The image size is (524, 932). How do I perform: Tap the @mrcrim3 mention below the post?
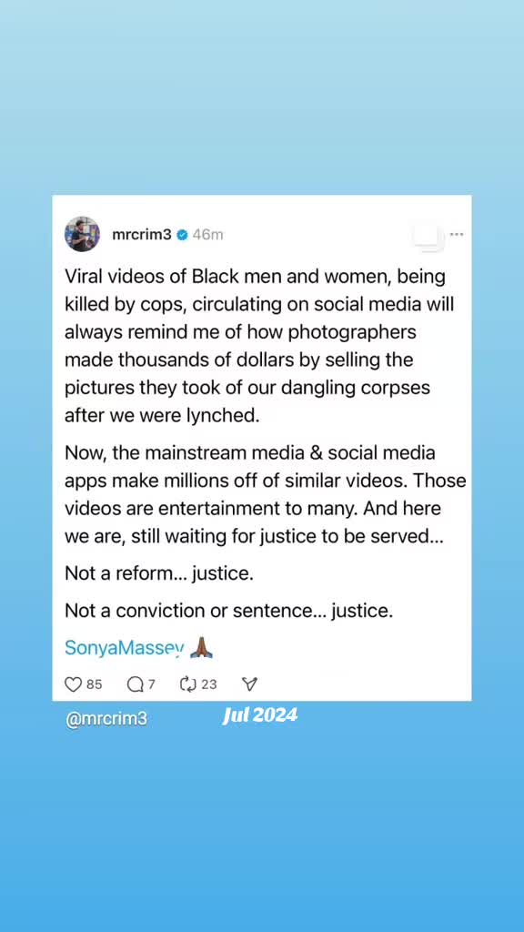coord(106,719)
